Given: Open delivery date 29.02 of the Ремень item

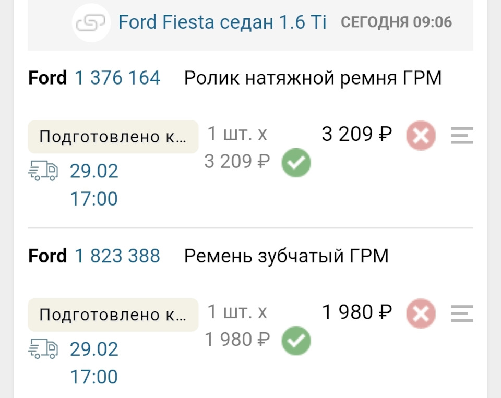Looking at the screenshot, I should tap(94, 349).
